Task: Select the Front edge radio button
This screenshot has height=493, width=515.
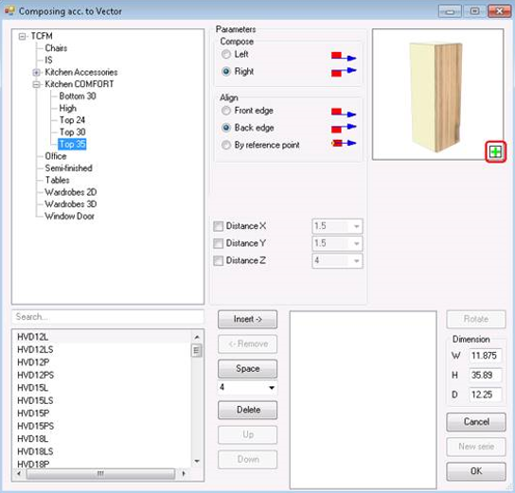Action: [x=226, y=111]
